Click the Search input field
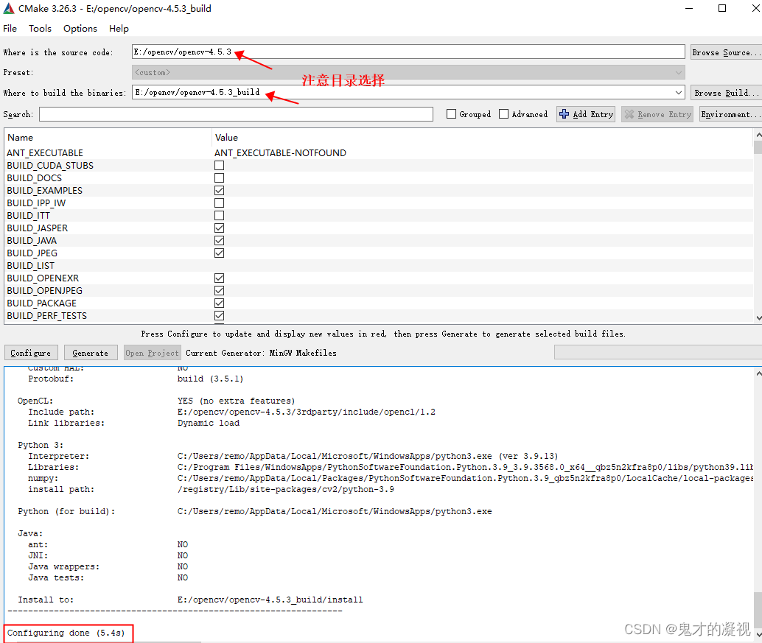762x643 pixels. [236, 114]
